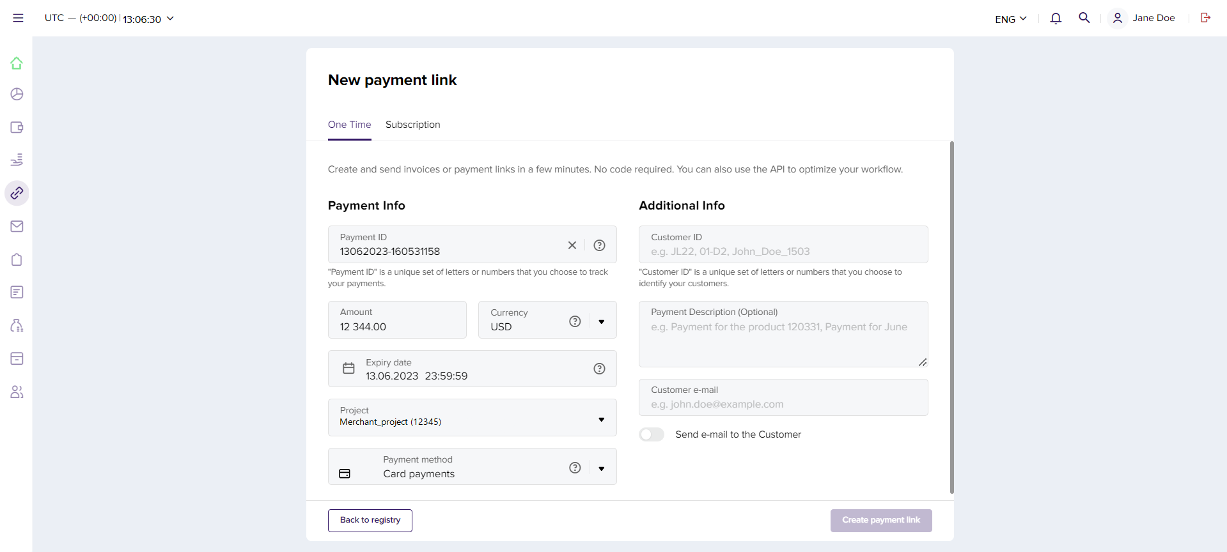Open the envelope icon in sidebar
Screen dimensions: 1227x552
coord(17,226)
